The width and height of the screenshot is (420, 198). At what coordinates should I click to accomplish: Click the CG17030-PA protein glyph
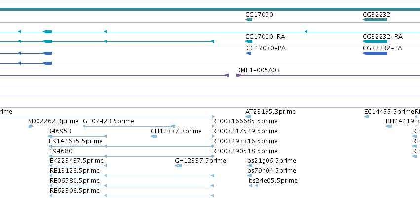[249, 53]
